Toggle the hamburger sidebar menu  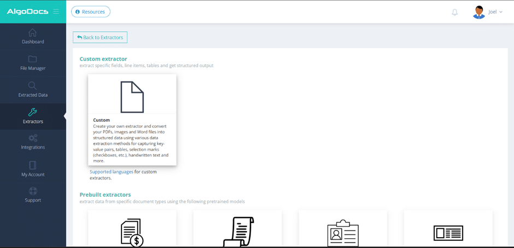(x=56, y=11)
